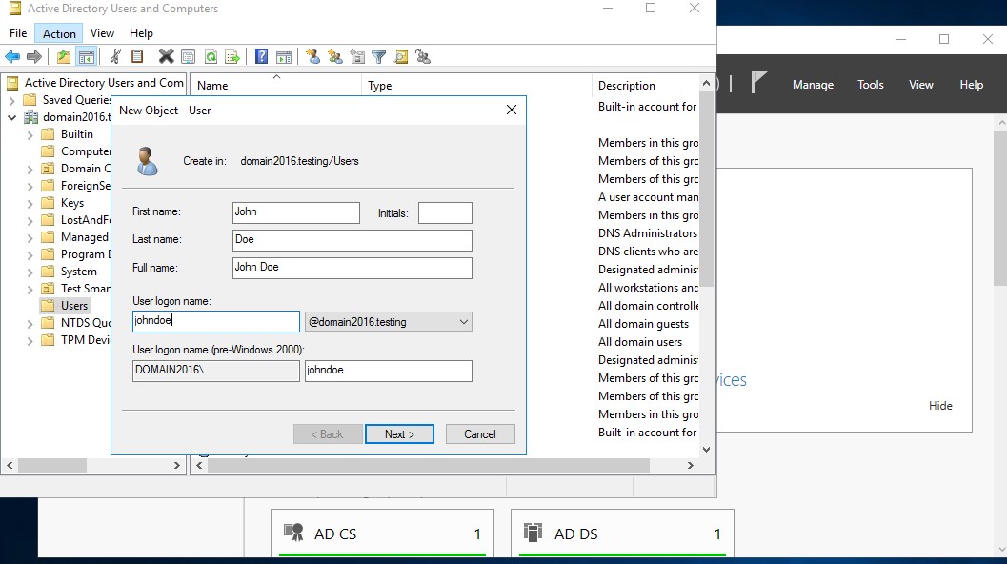Screen dimensions: 1007x564
Task: Expand the Keys folder node
Action: pyautogui.click(x=30, y=204)
